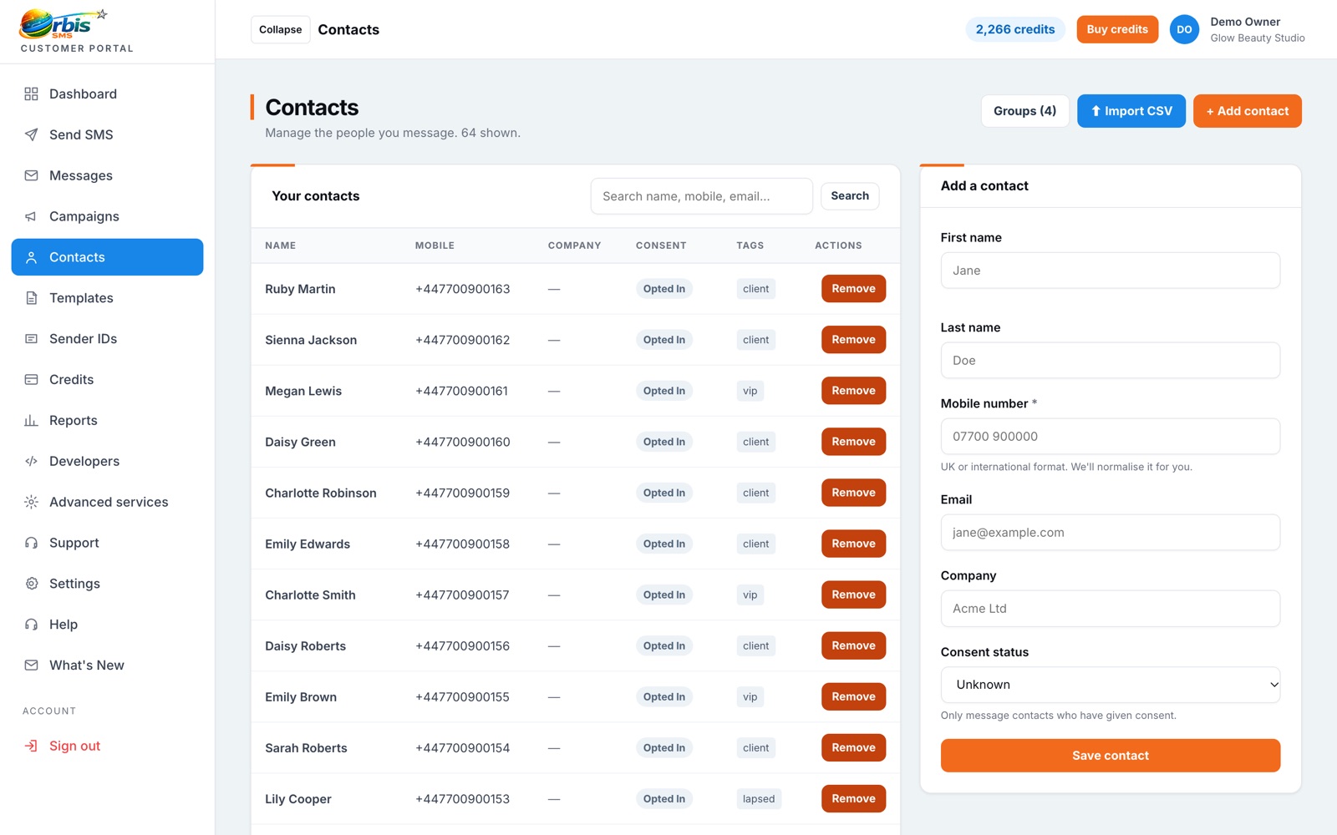Remove Lily Cooper contact row
Viewport: 1337px width, 835px height.
tap(853, 799)
